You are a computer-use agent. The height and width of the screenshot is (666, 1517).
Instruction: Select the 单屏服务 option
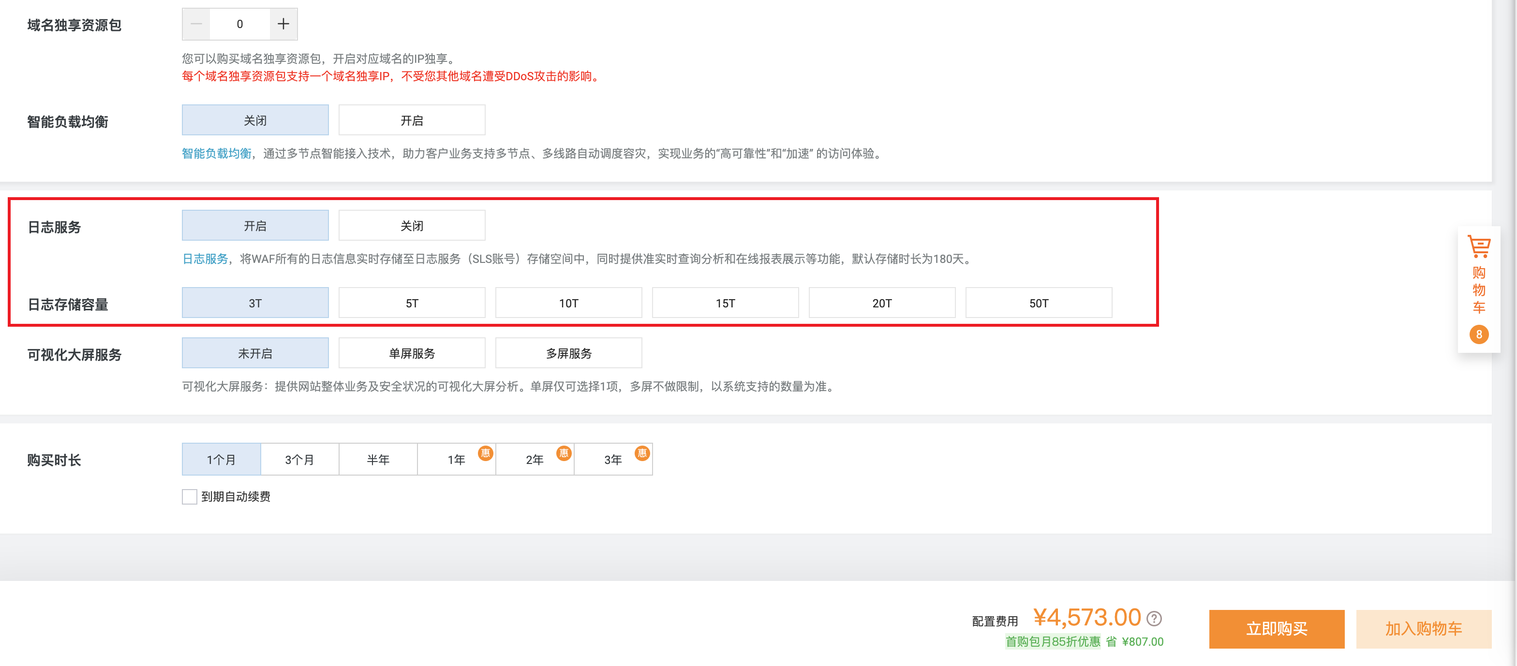(412, 354)
